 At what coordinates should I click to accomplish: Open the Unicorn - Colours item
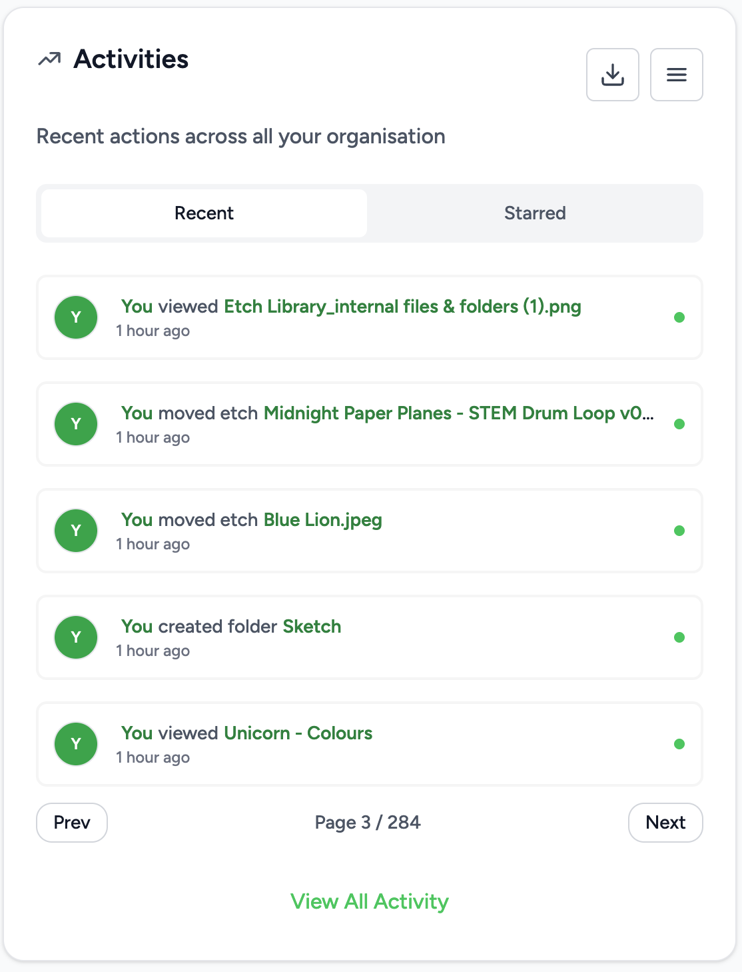coord(298,733)
